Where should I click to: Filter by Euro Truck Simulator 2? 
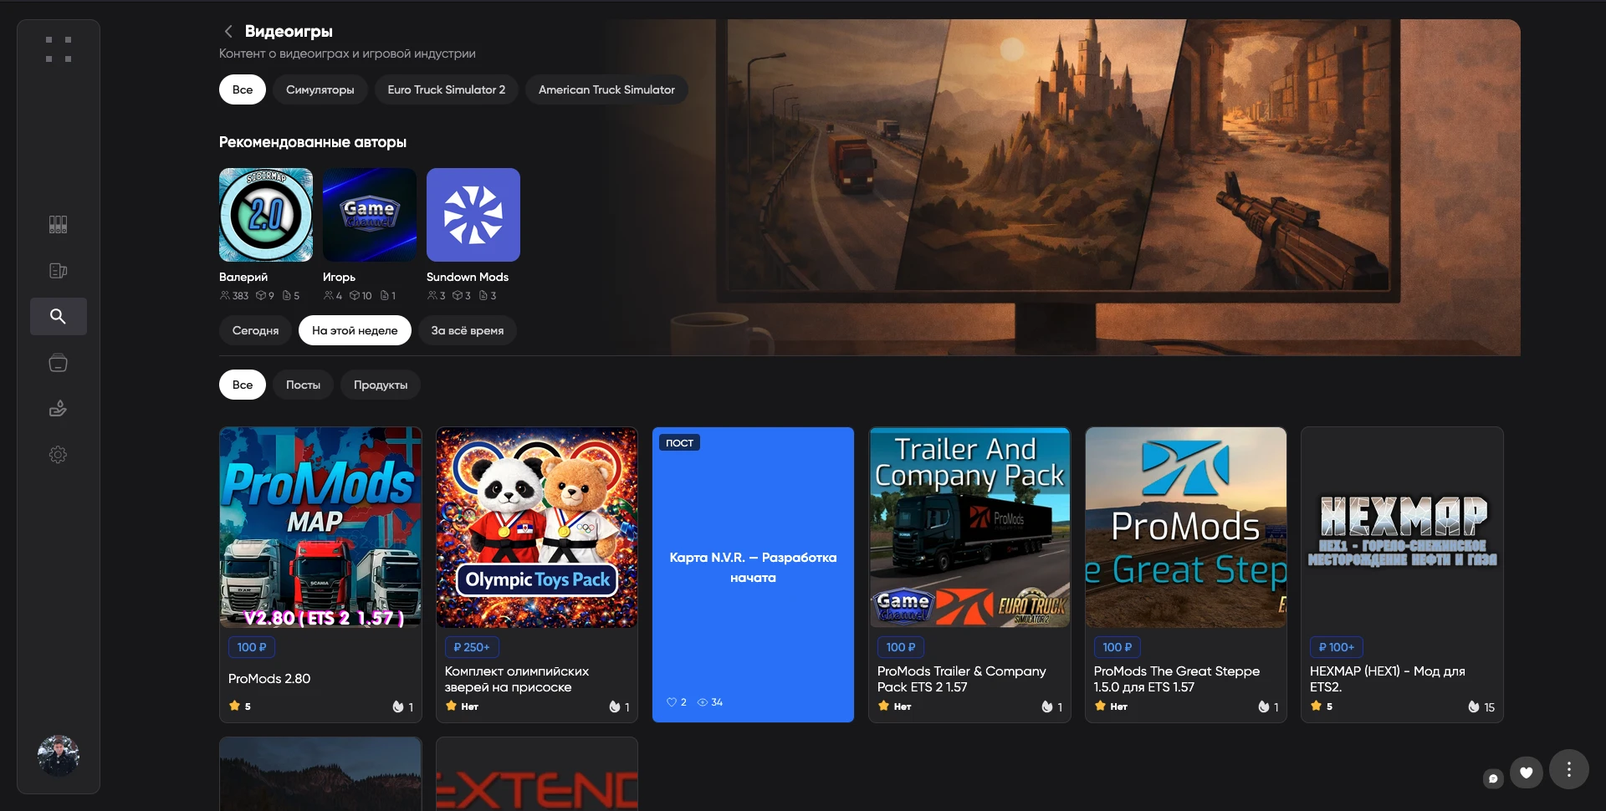tap(446, 89)
